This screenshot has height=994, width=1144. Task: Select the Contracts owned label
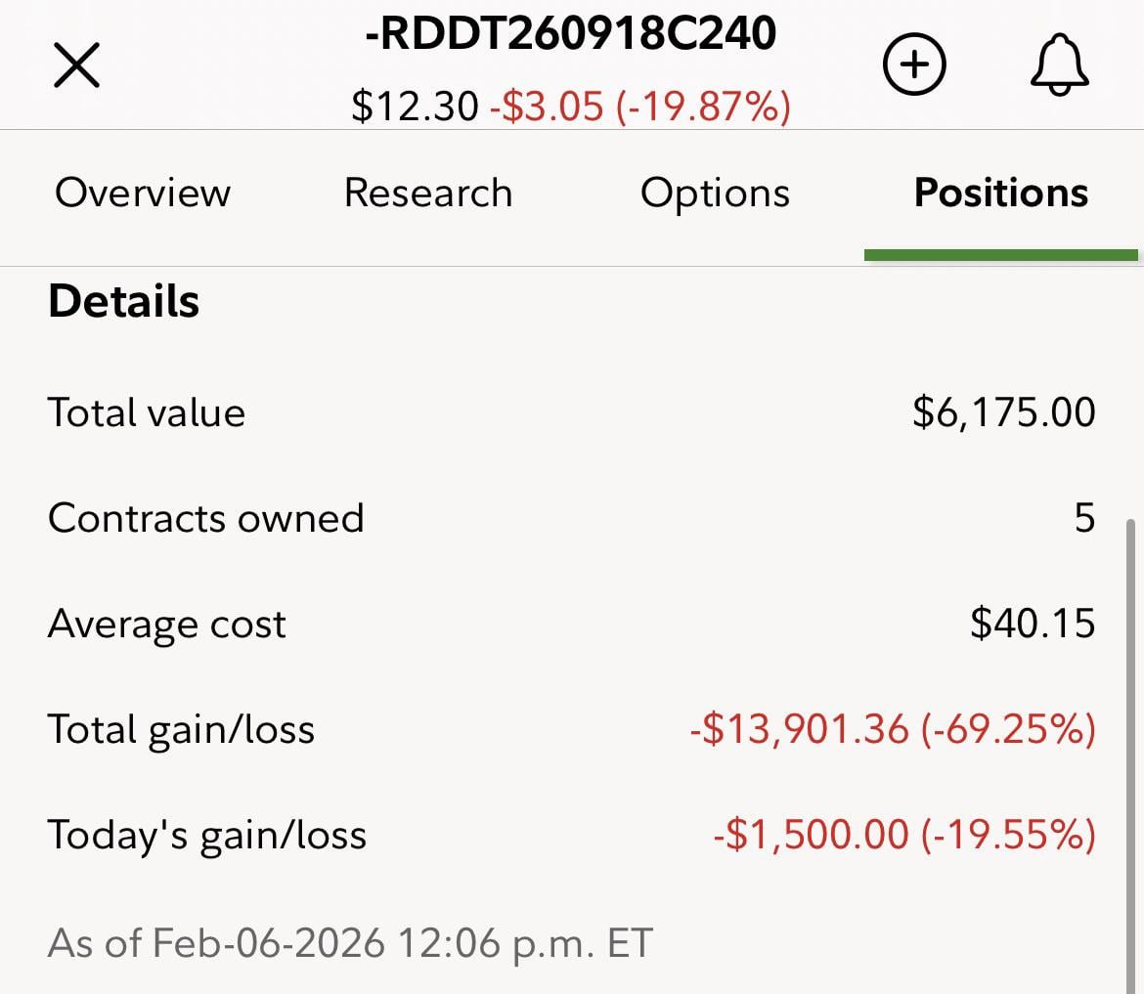206,518
